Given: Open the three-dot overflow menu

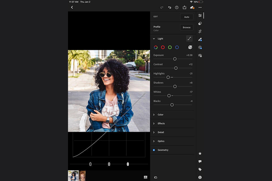Looking at the screenshot, I should (x=200, y=8).
